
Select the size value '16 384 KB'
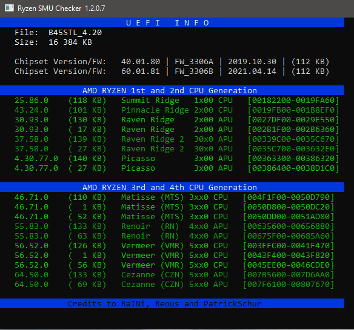70,42
